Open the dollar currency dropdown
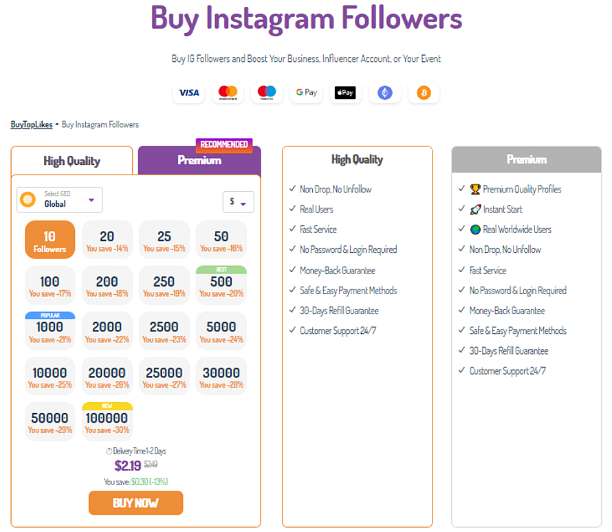Viewport: 612px width, 532px height. (x=238, y=202)
